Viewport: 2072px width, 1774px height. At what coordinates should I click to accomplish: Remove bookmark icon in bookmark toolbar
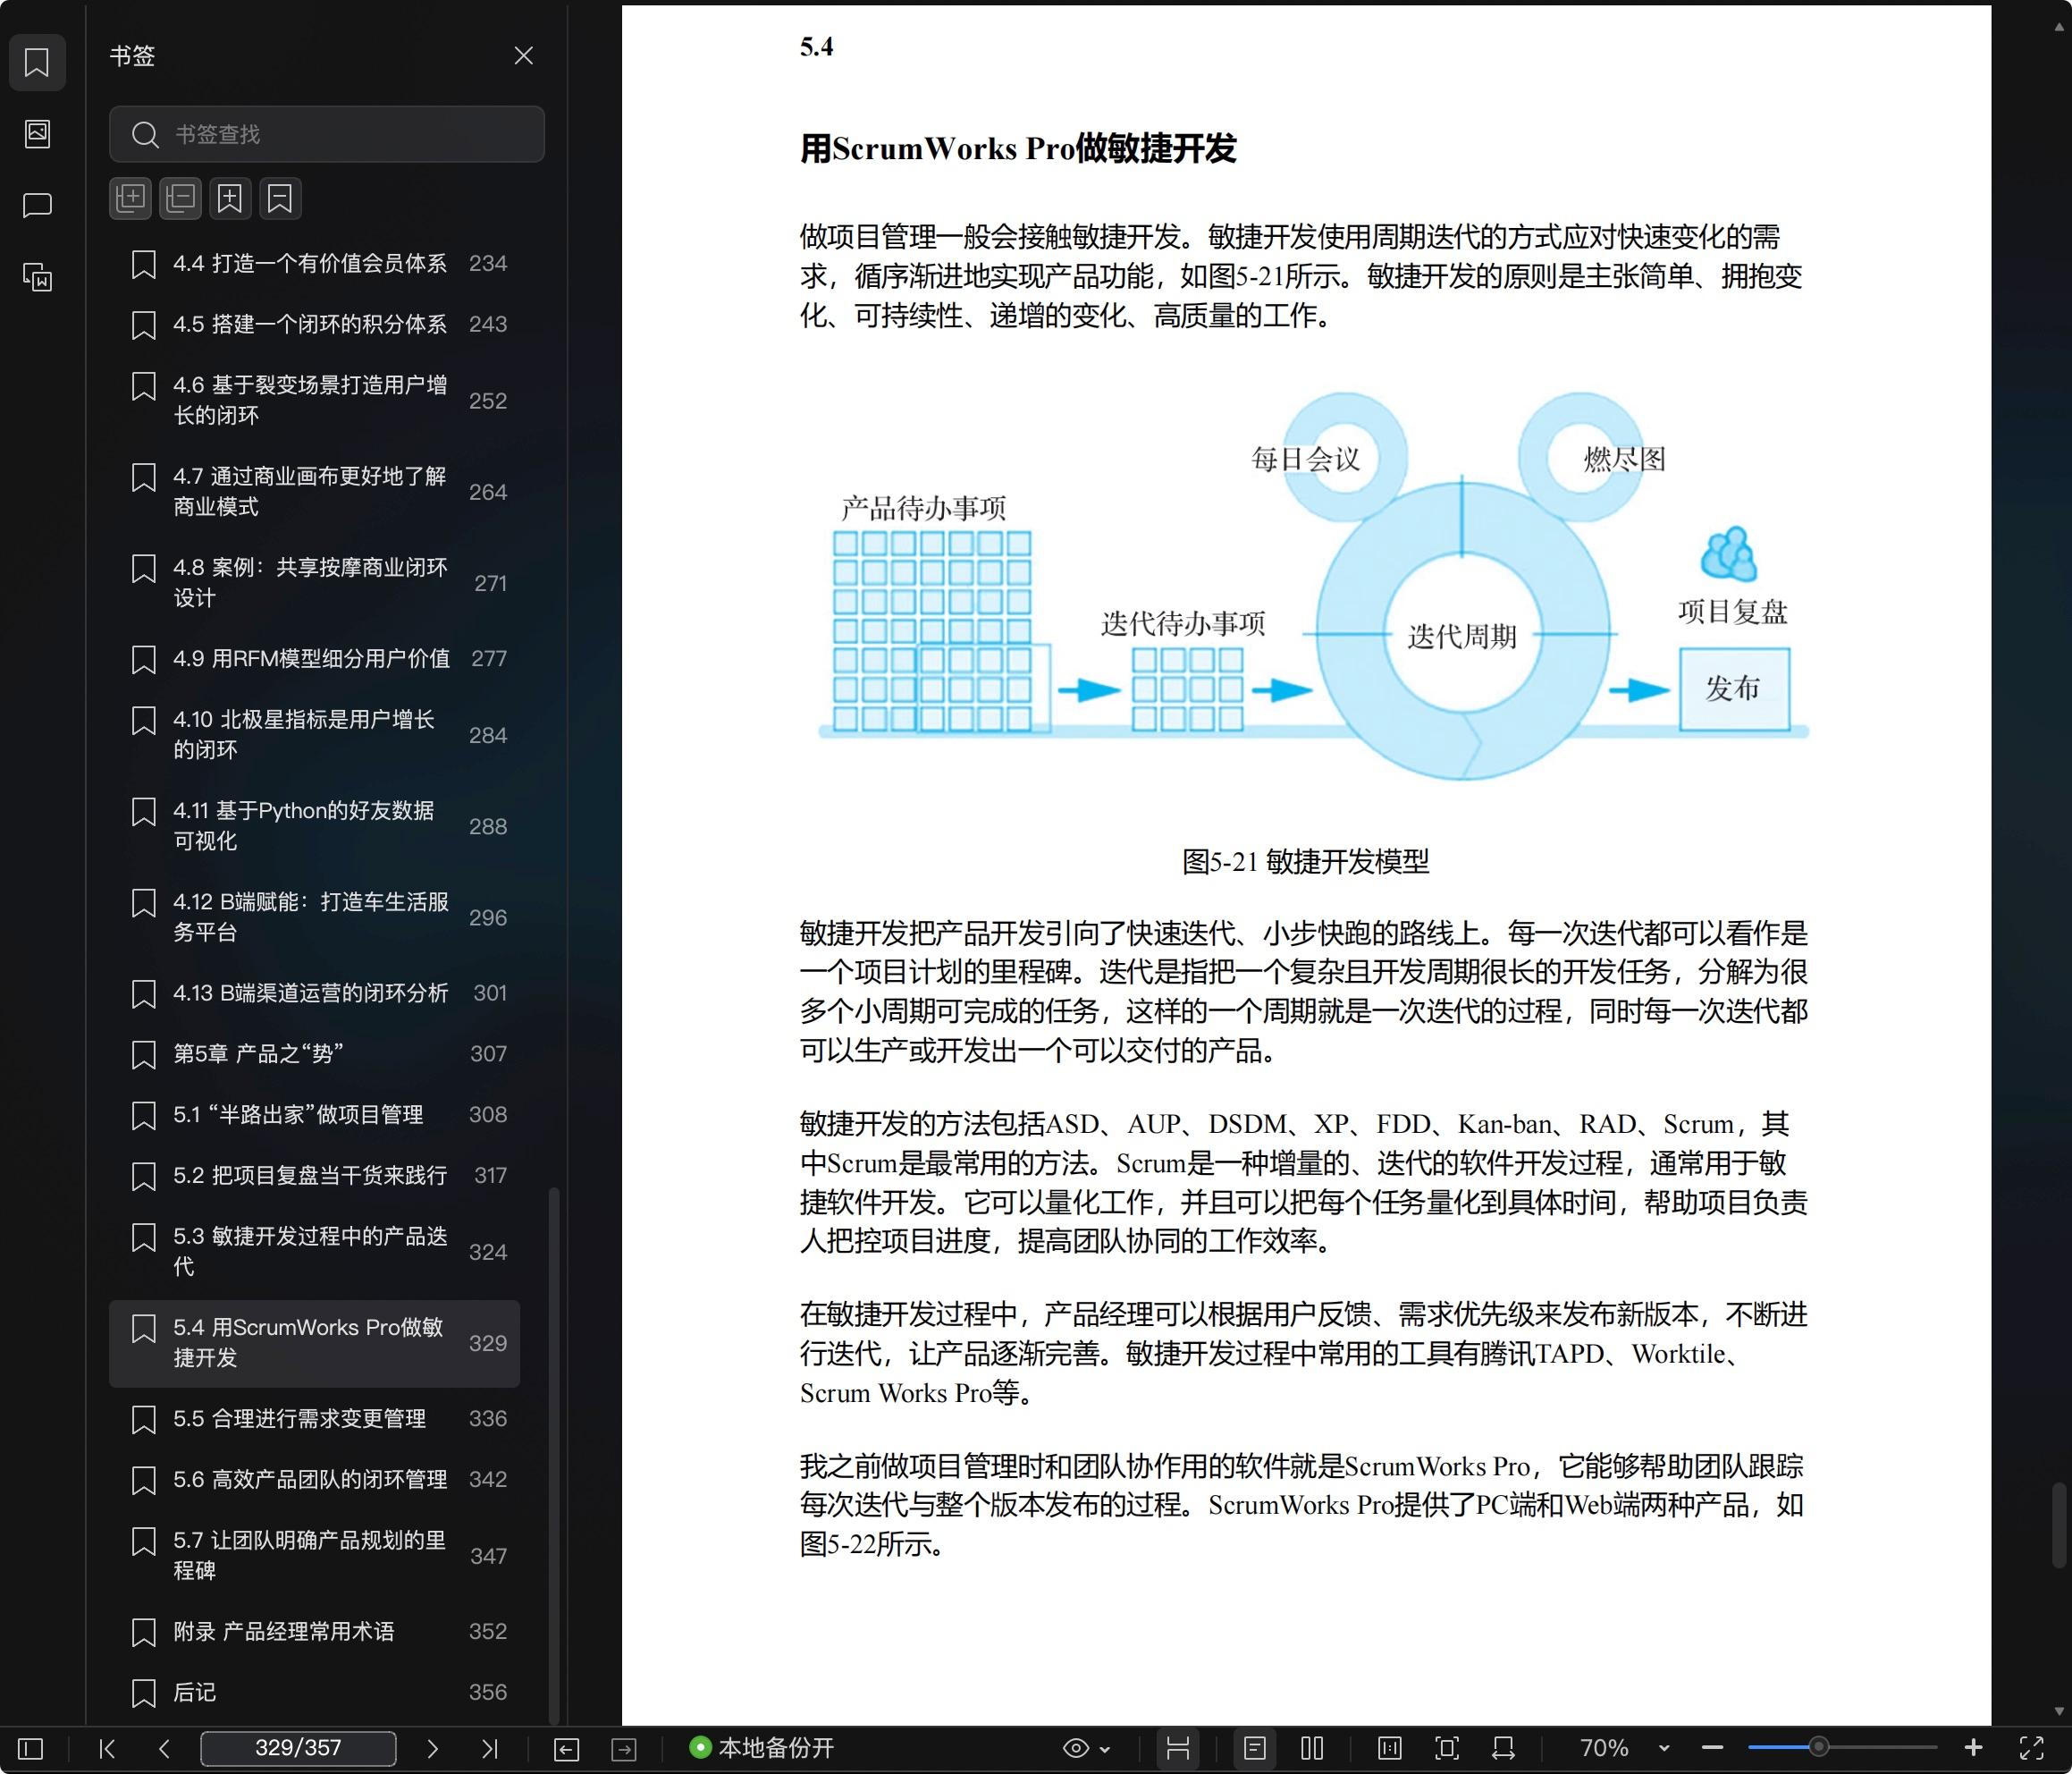pyautogui.click(x=280, y=199)
